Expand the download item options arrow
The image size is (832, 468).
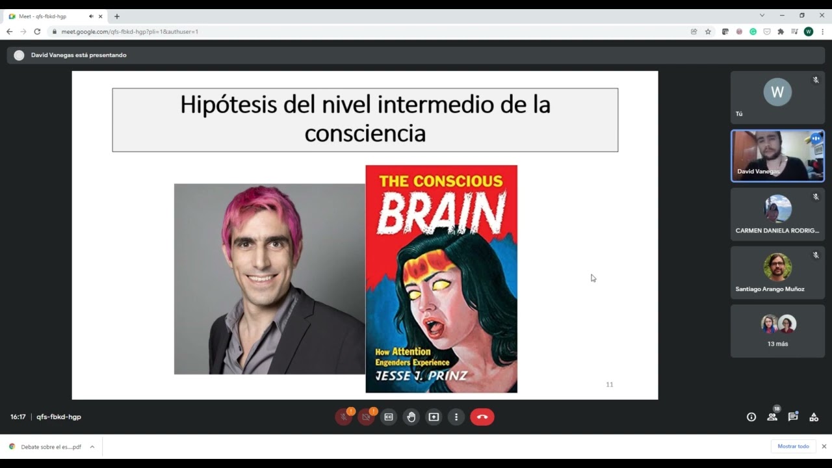click(92, 447)
